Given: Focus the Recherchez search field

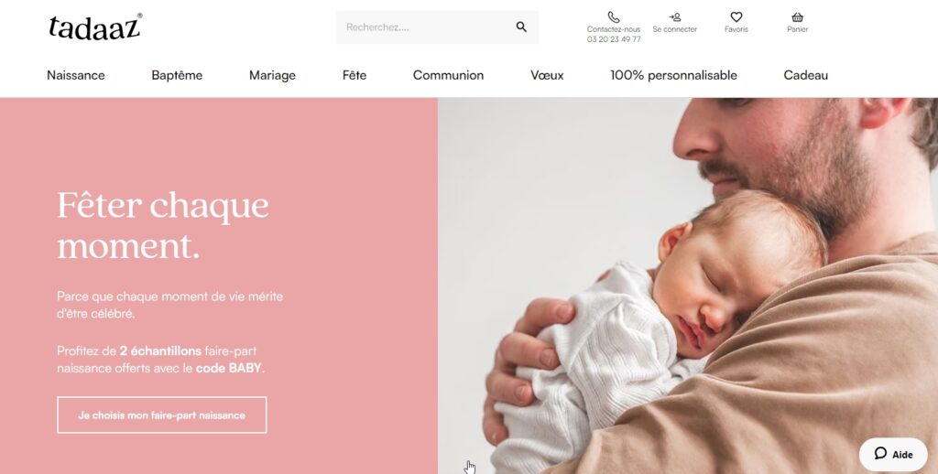Looking at the screenshot, I should [x=425, y=27].
